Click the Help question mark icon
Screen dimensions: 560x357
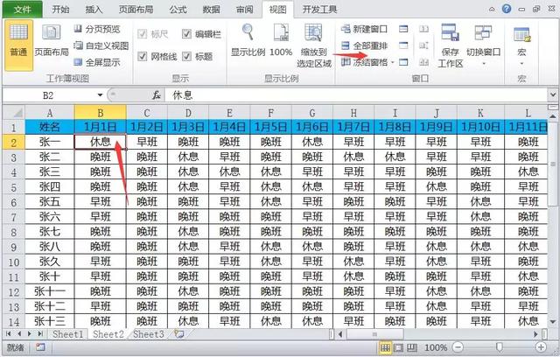pyautogui.click(x=507, y=9)
